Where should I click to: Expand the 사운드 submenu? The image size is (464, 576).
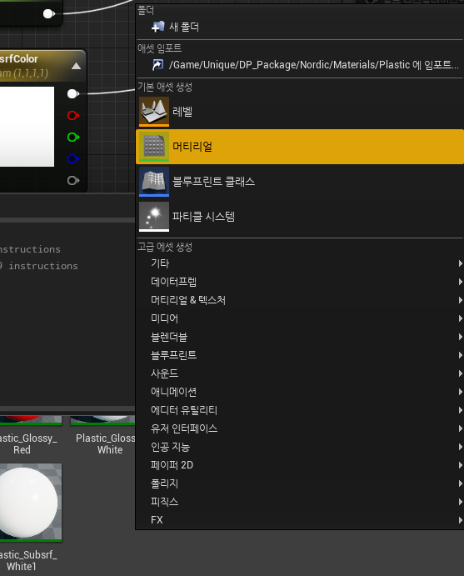(300, 373)
